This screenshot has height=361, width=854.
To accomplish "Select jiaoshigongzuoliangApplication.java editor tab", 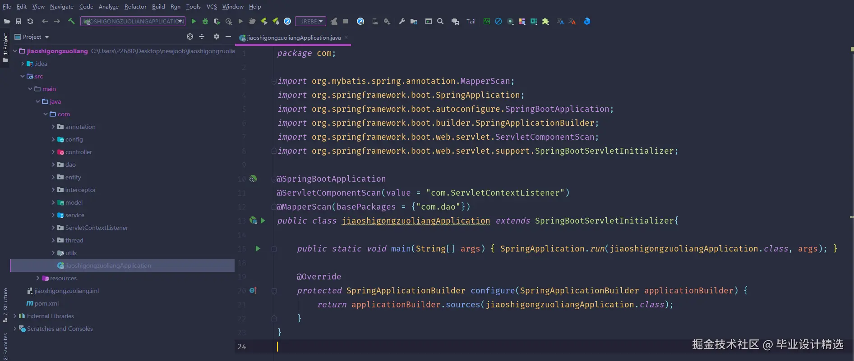I will point(294,37).
